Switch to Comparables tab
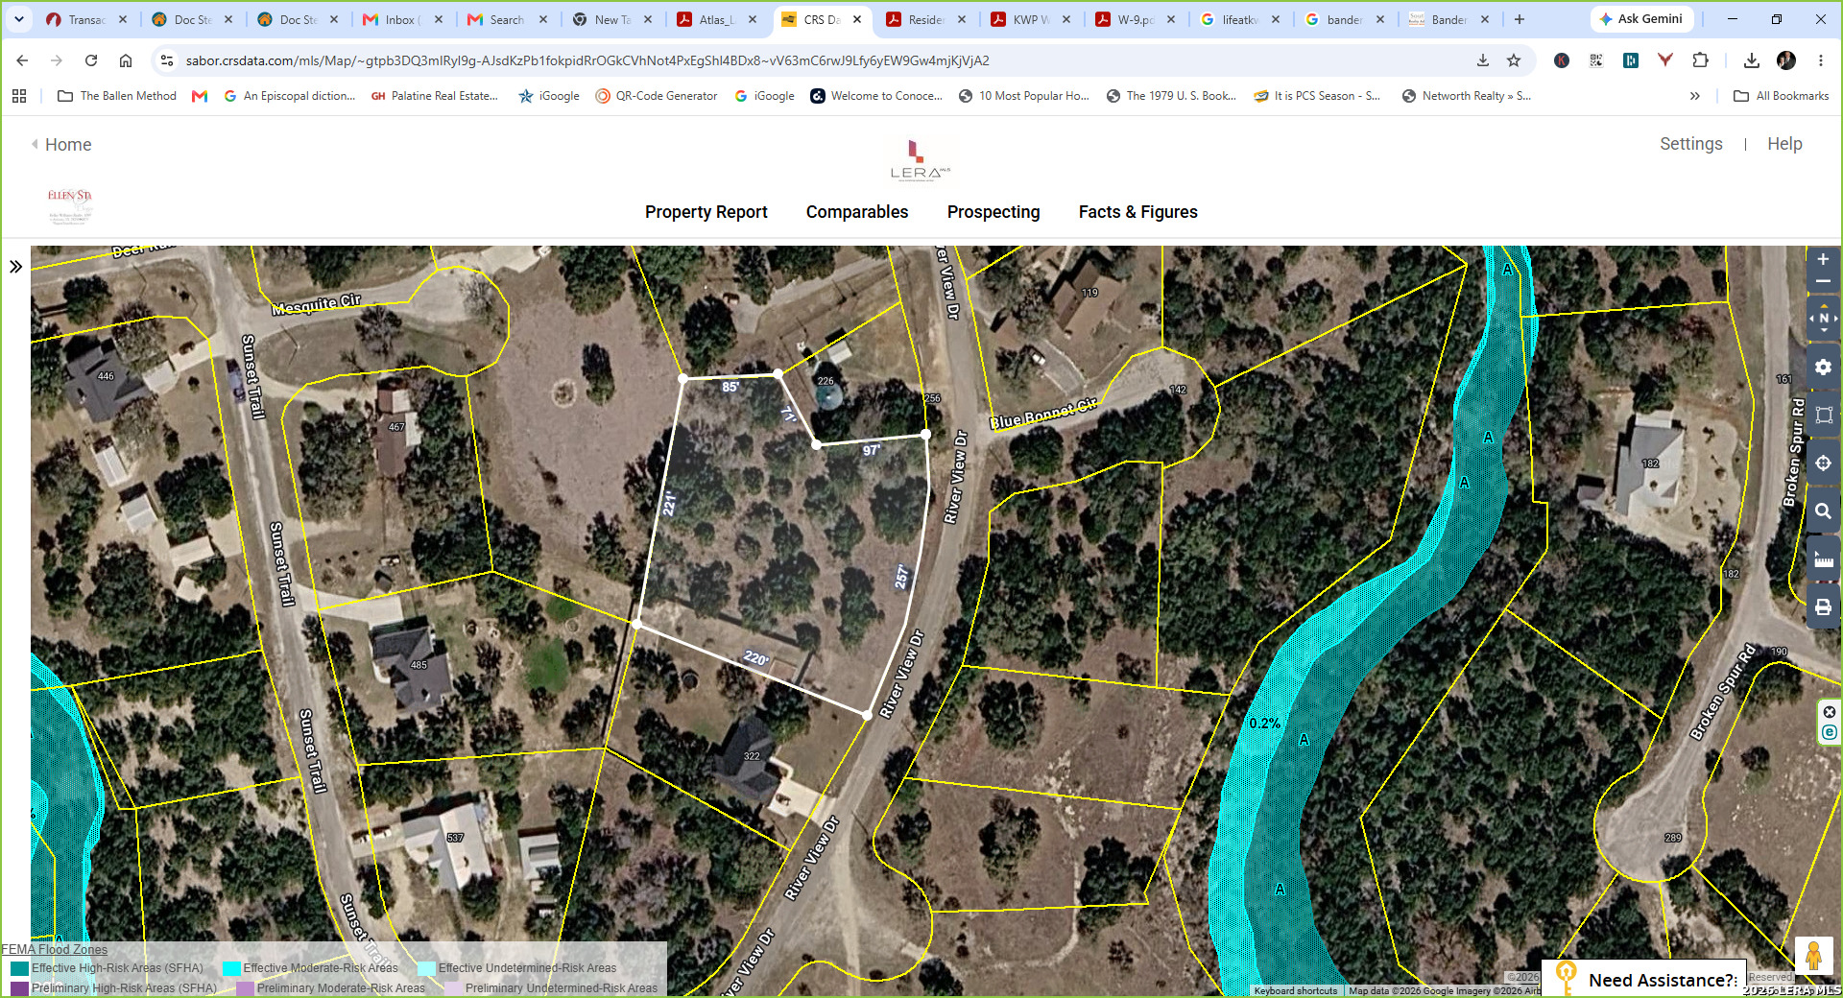Viewport: 1843px width, 998px height. (856, 212)
